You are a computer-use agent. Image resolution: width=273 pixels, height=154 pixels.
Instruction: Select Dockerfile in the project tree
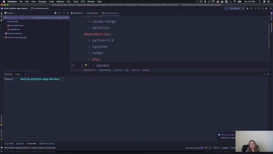pos(13,21)
